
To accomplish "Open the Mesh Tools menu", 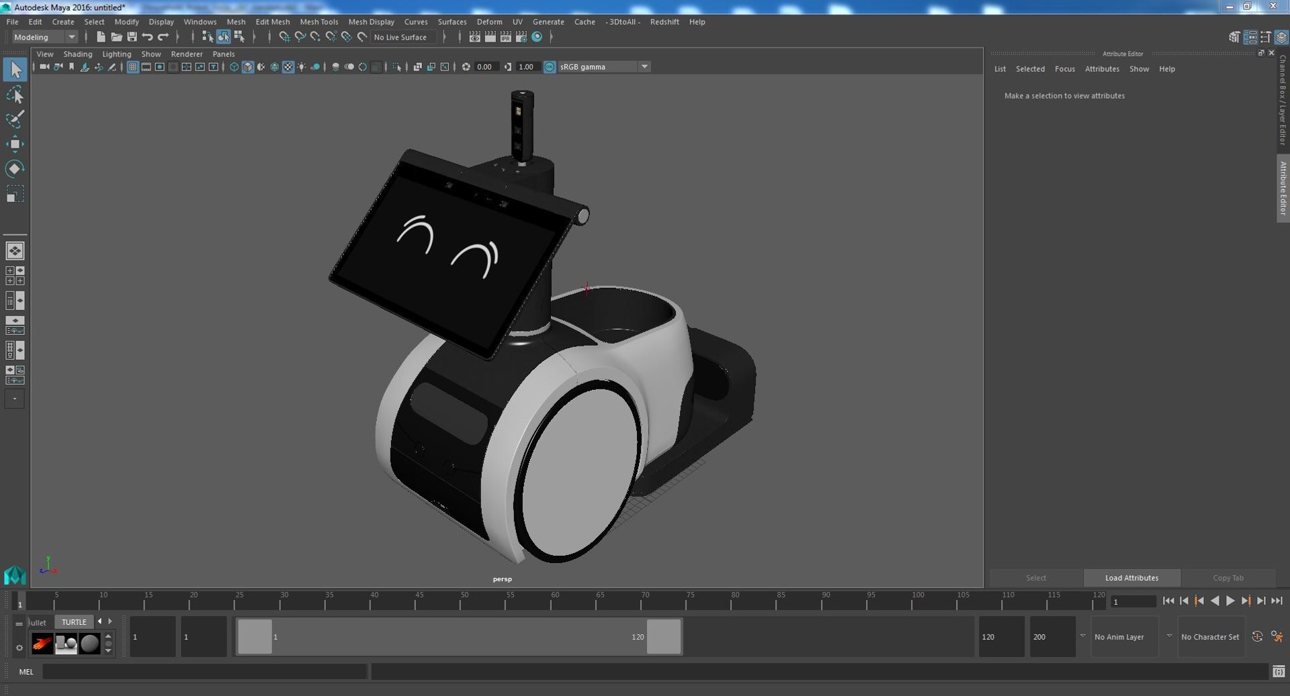I will coord(319,21).
